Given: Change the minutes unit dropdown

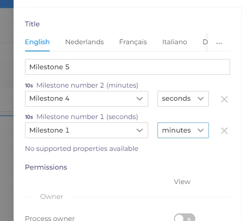Looking at the screenshot, I should pos(183,130).
